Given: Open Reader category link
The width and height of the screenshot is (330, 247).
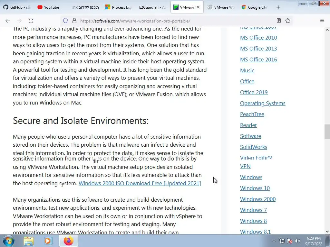Looking at the screenshot, I should pyautogui.click(x=248, y=125).
